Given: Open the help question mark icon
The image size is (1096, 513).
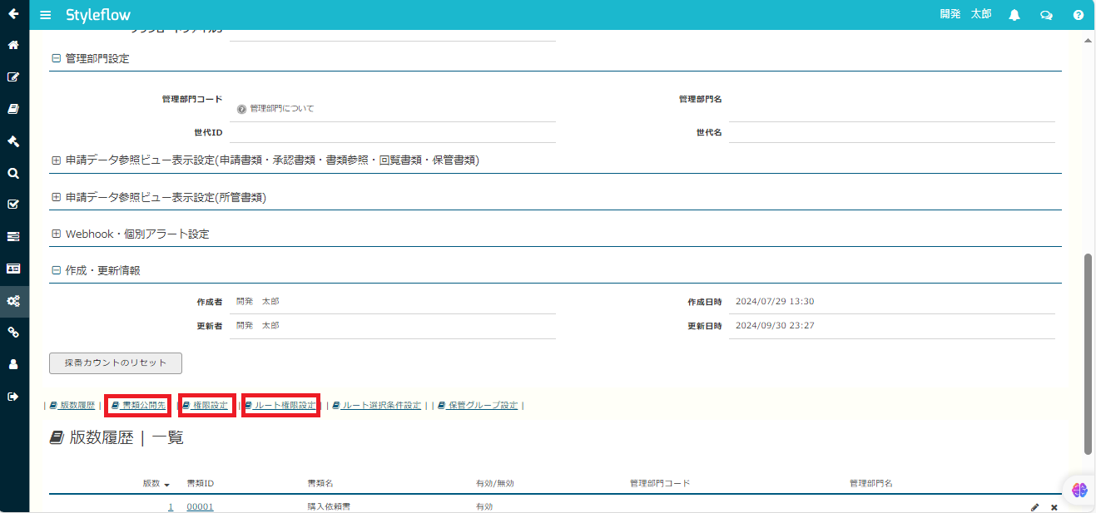Looking at the screenshot, I should 1079,15.
